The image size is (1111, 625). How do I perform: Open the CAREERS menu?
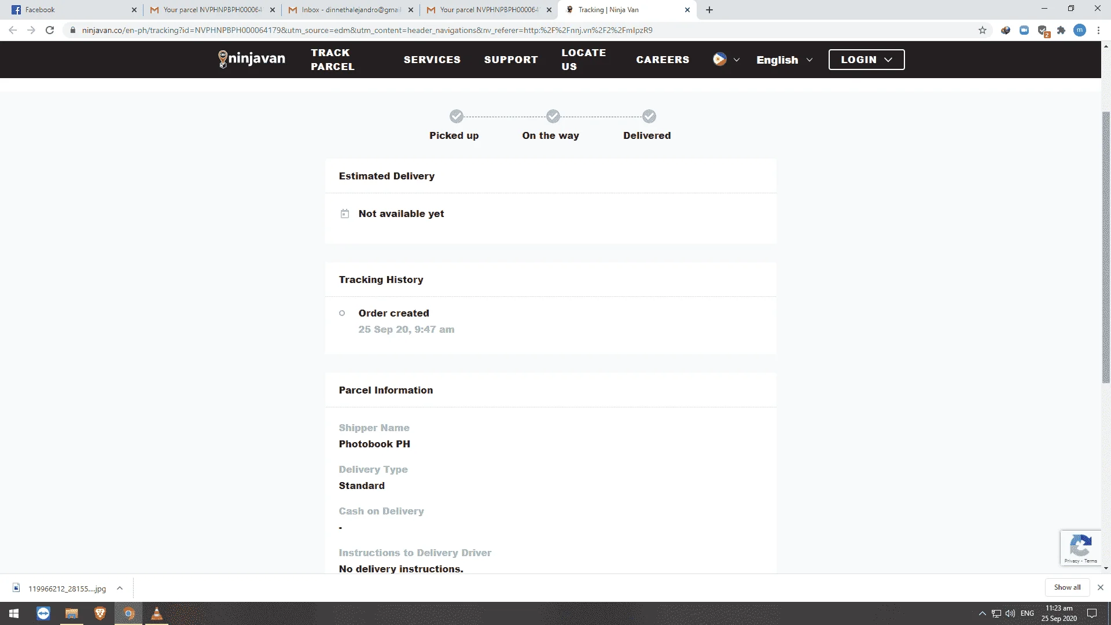click(x=663, y=60)
